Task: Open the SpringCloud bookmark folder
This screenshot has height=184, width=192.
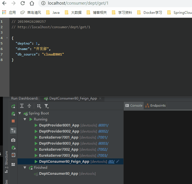Action: coord(179,13)
